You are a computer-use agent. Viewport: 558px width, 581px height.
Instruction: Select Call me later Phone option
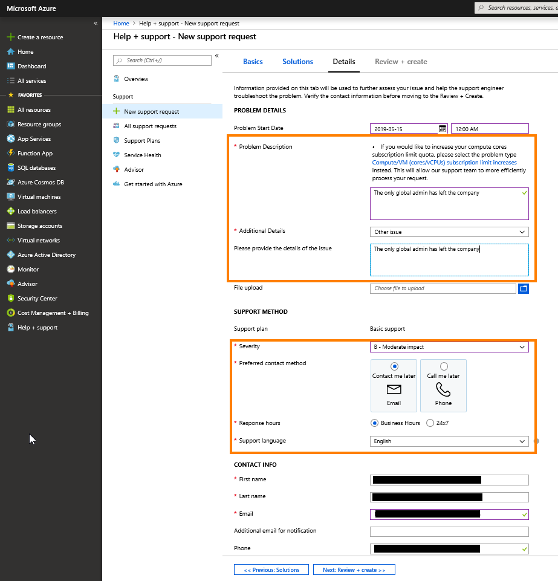pyautogui.click(x=443, y=385)
